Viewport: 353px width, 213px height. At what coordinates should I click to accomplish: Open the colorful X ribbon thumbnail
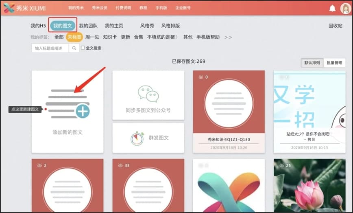click(229, 185)
